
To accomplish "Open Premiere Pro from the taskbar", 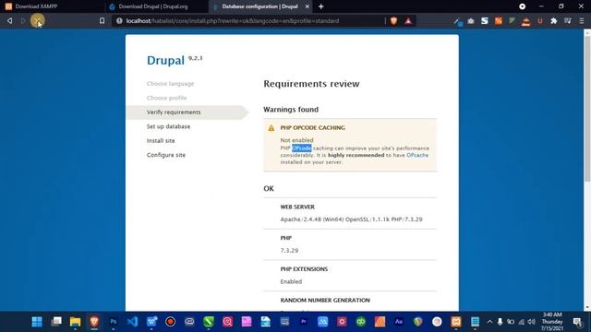I will [304, 322].
